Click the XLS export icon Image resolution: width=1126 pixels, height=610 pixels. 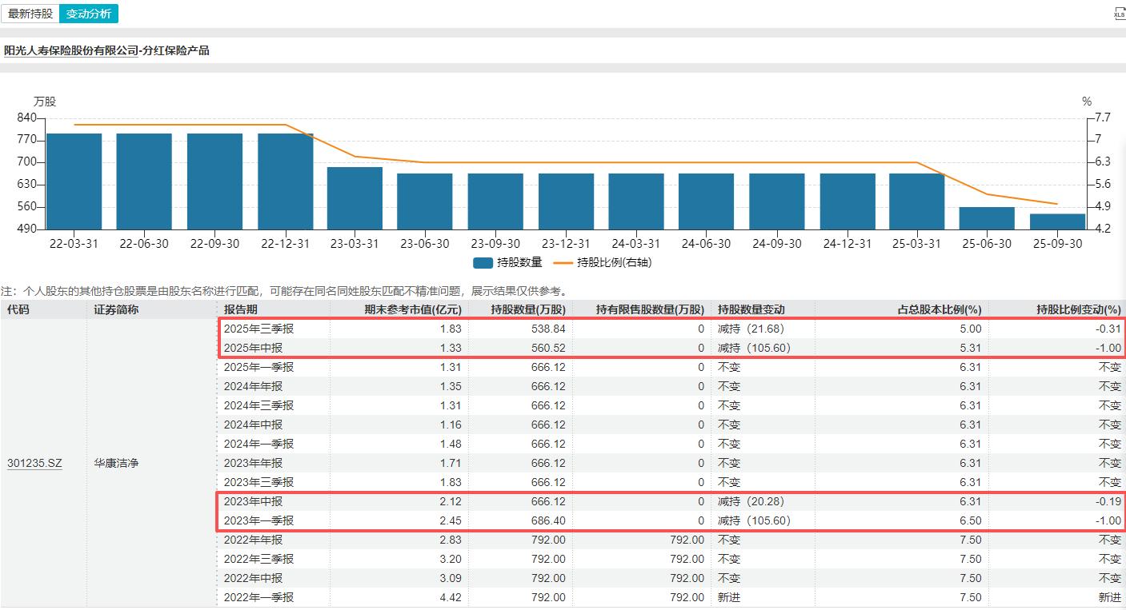point(1119,14)
